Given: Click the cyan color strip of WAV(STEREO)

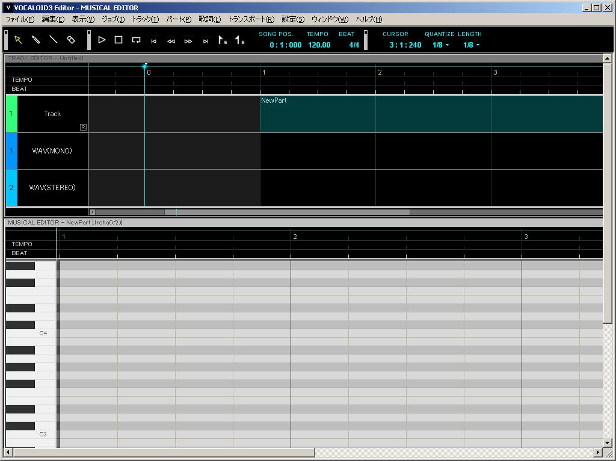Looking at the screenshot, I should (x=11, y=187).
